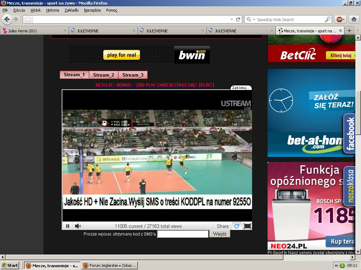
Task: Click the SMS code input field
Action: 183,234
